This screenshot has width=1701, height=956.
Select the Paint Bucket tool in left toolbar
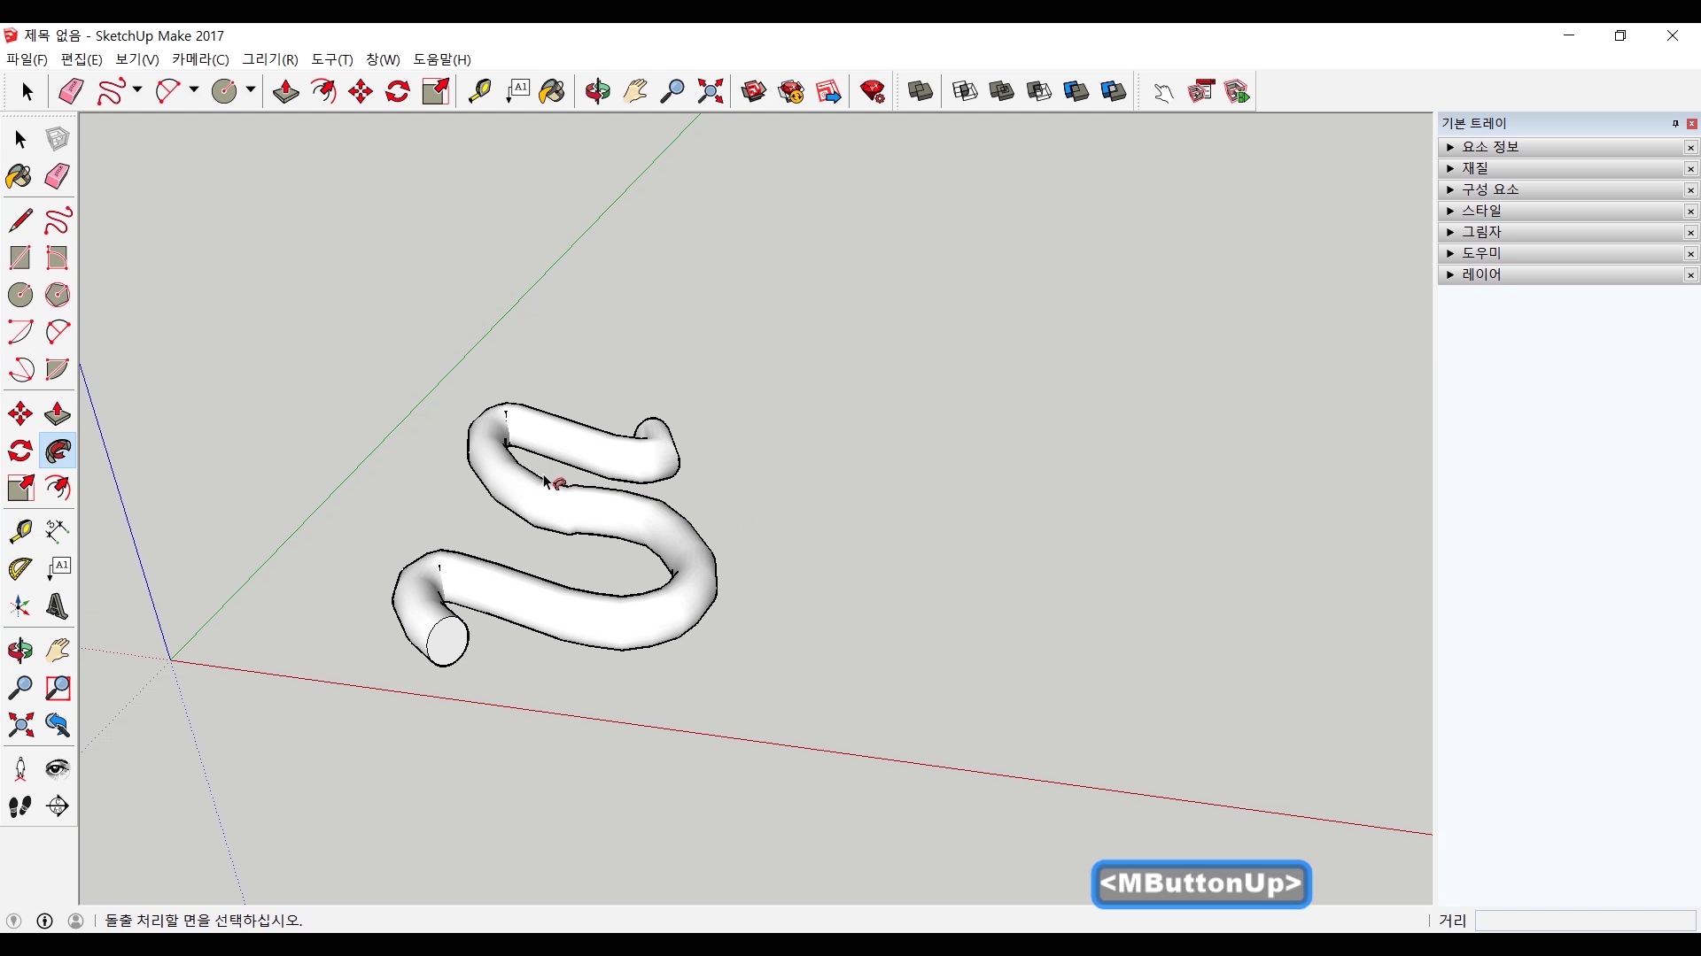[19, 176]
